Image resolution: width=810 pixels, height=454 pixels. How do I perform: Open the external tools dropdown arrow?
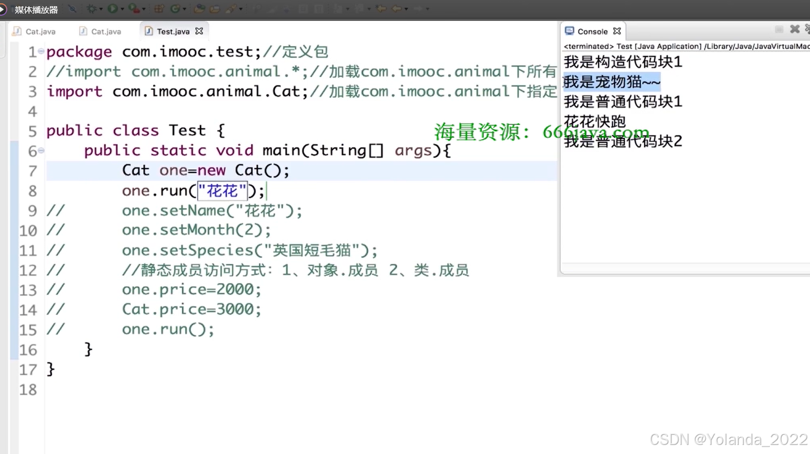143,9
